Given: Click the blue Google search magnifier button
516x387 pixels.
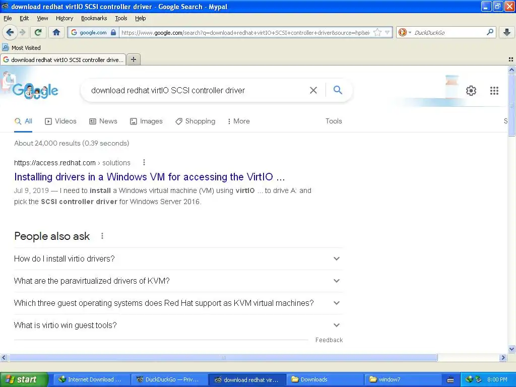Looking at the screenshot, I should pos(338,90).
